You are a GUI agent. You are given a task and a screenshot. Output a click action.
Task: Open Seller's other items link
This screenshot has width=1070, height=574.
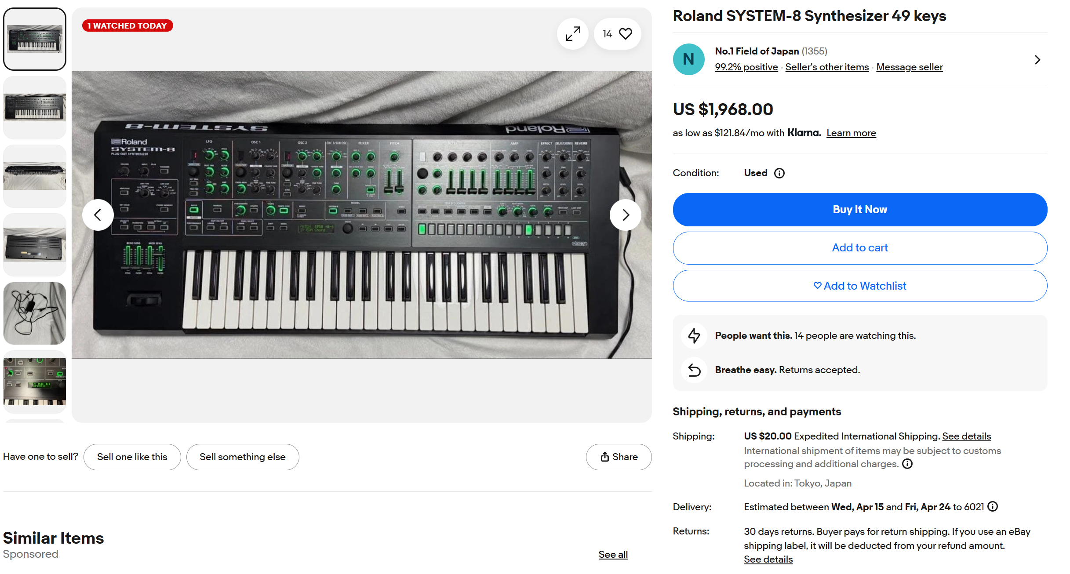point(827,67)
